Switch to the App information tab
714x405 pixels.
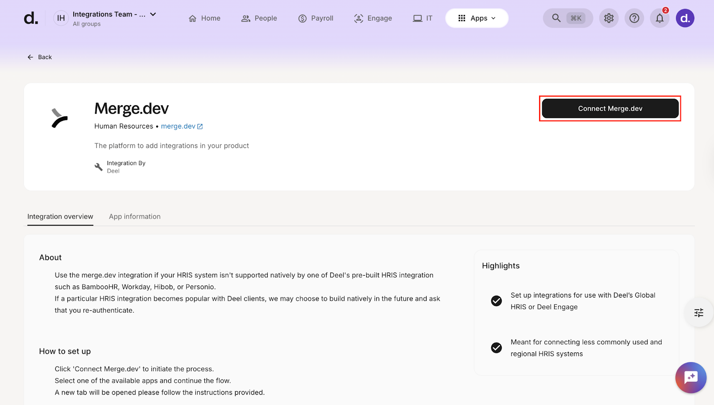click(x=135, y=217)
